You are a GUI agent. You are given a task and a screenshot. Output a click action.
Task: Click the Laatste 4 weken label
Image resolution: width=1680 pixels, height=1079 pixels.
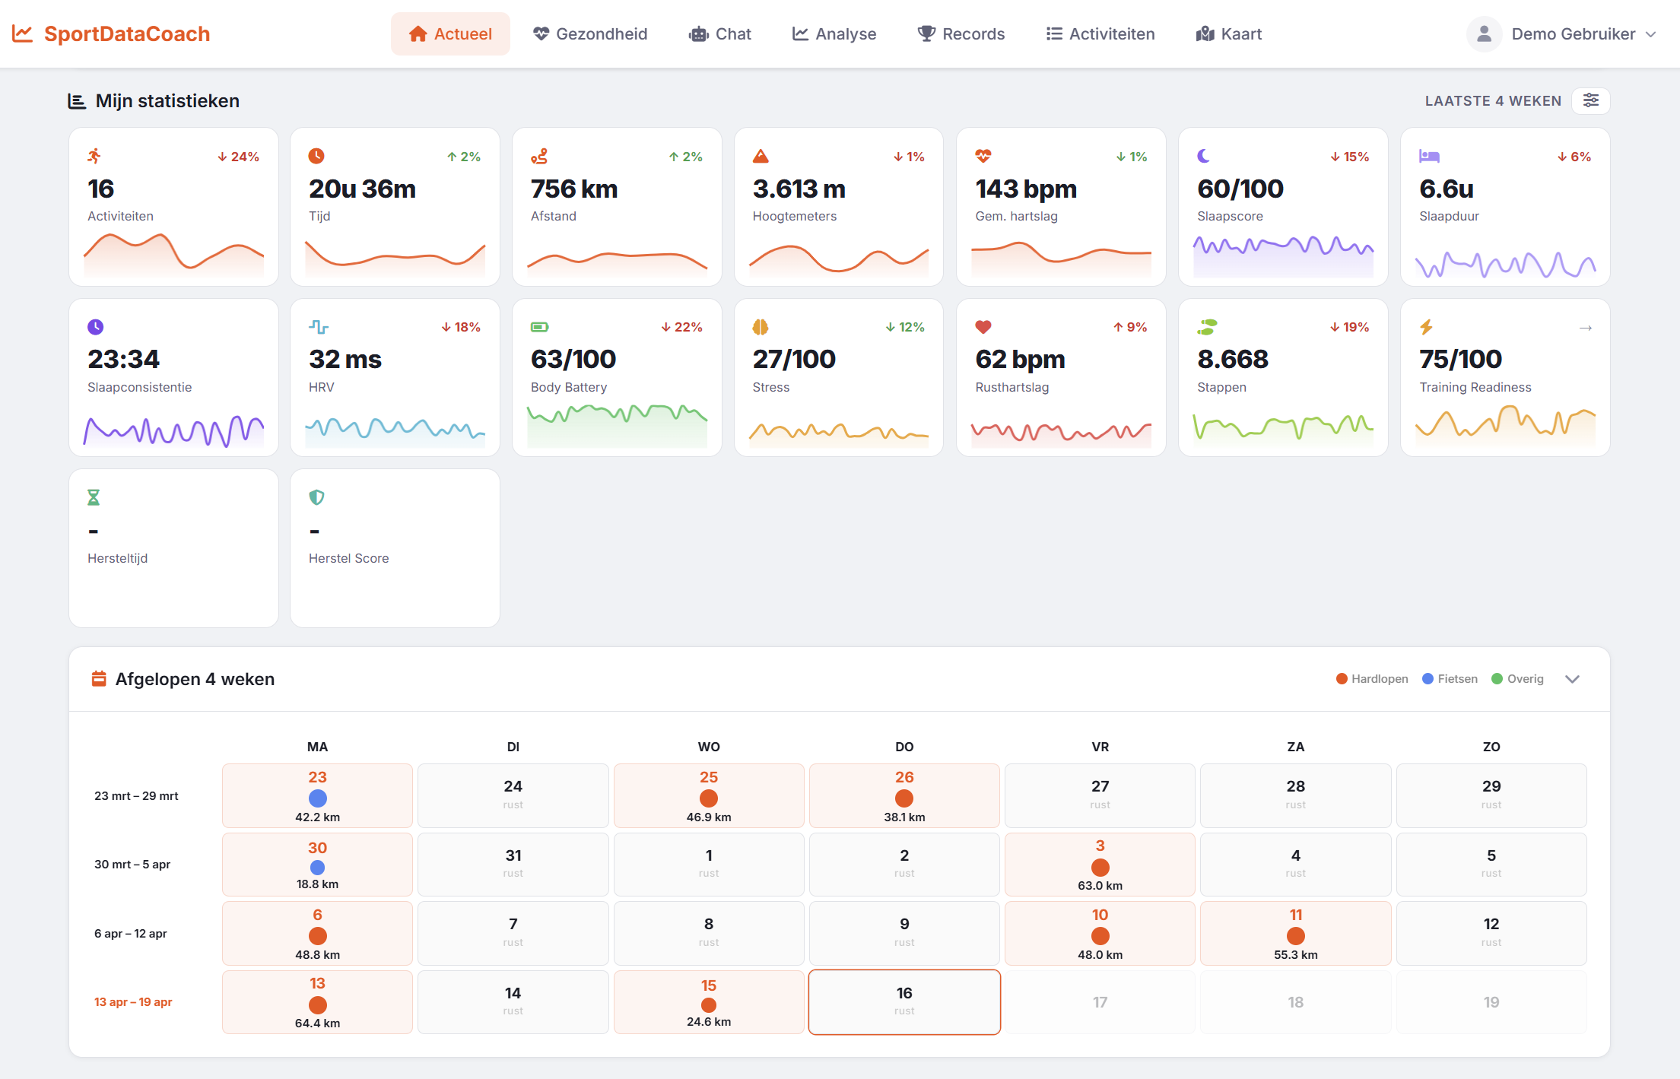[1493, 100]
